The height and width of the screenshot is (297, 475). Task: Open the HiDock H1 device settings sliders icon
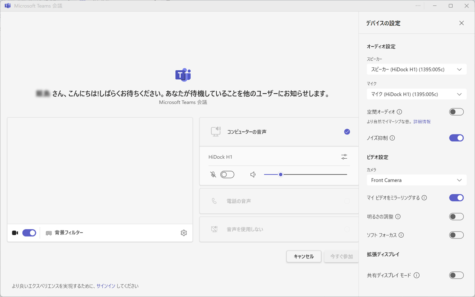[344, 157]
